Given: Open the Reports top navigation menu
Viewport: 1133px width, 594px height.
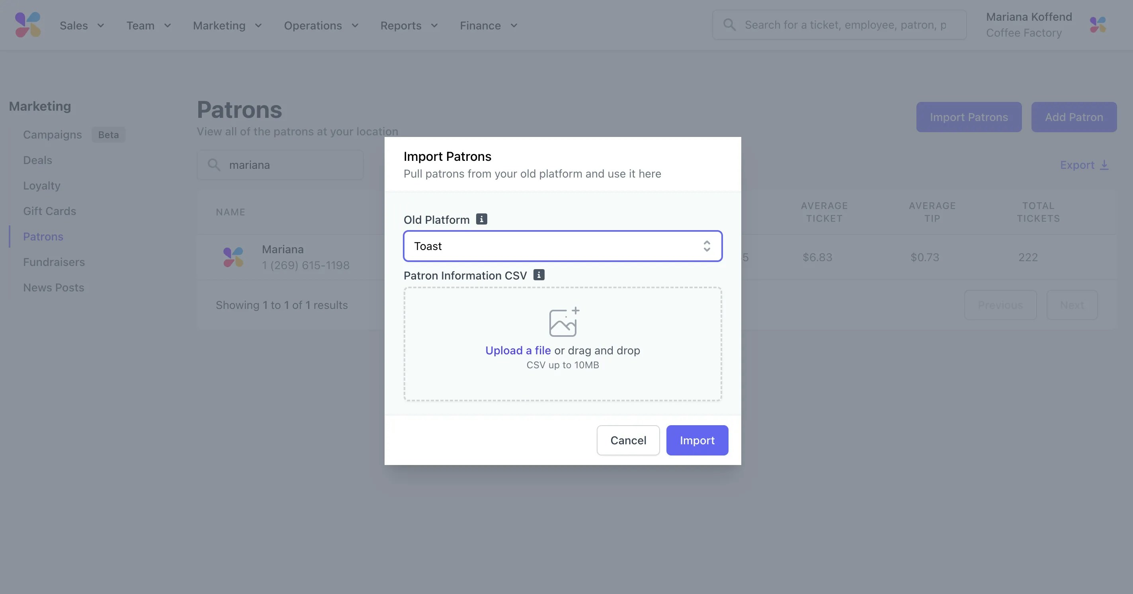Looking at the screenshot, I should pos(409,25).
